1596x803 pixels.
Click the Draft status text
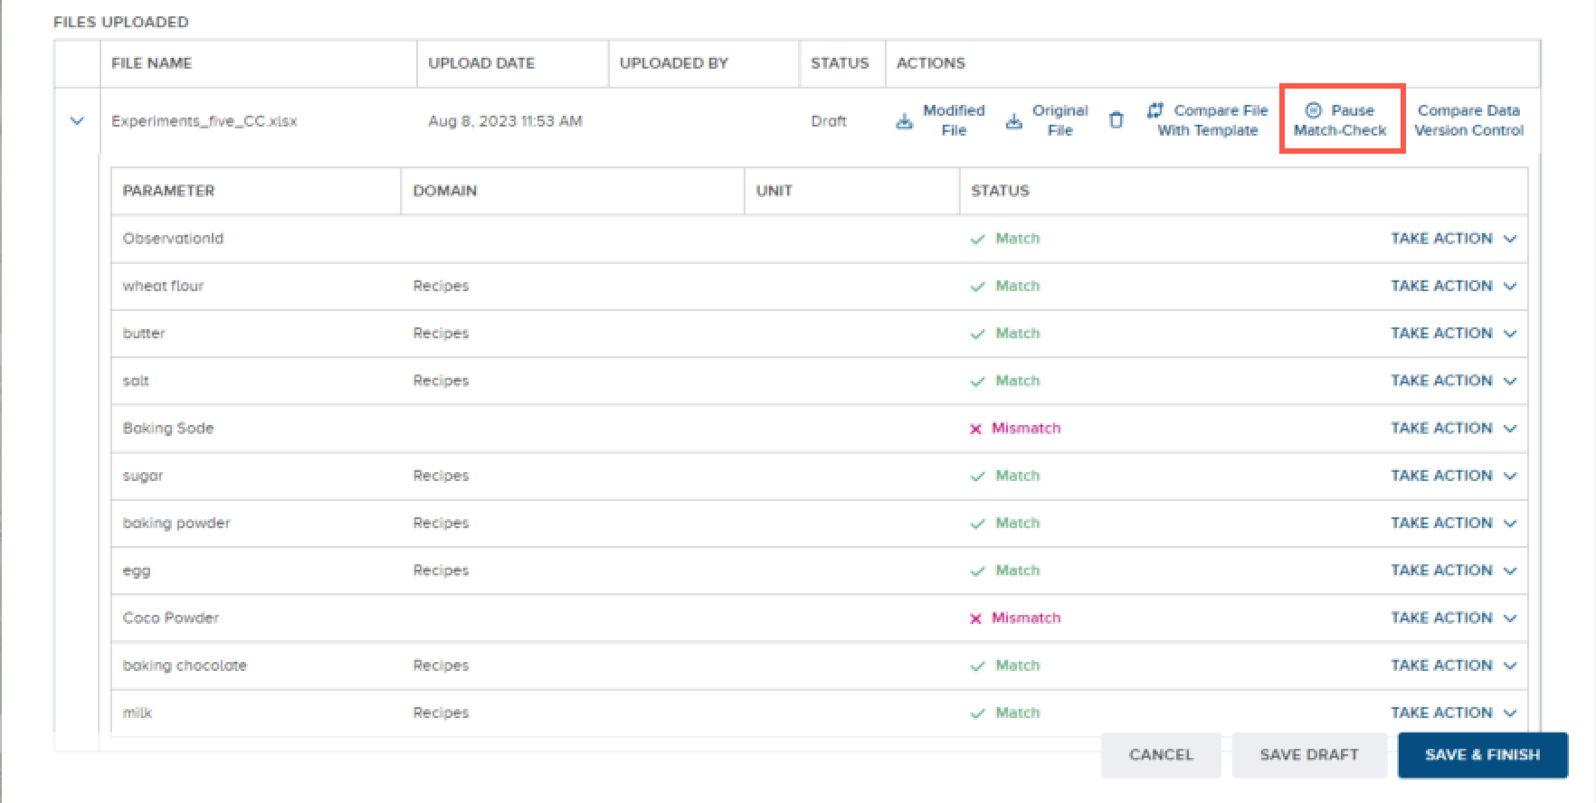(829, 121)
